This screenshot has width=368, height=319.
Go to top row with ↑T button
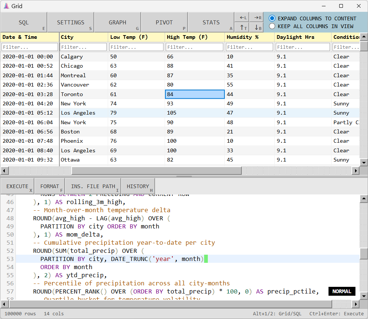pos(242,27)
